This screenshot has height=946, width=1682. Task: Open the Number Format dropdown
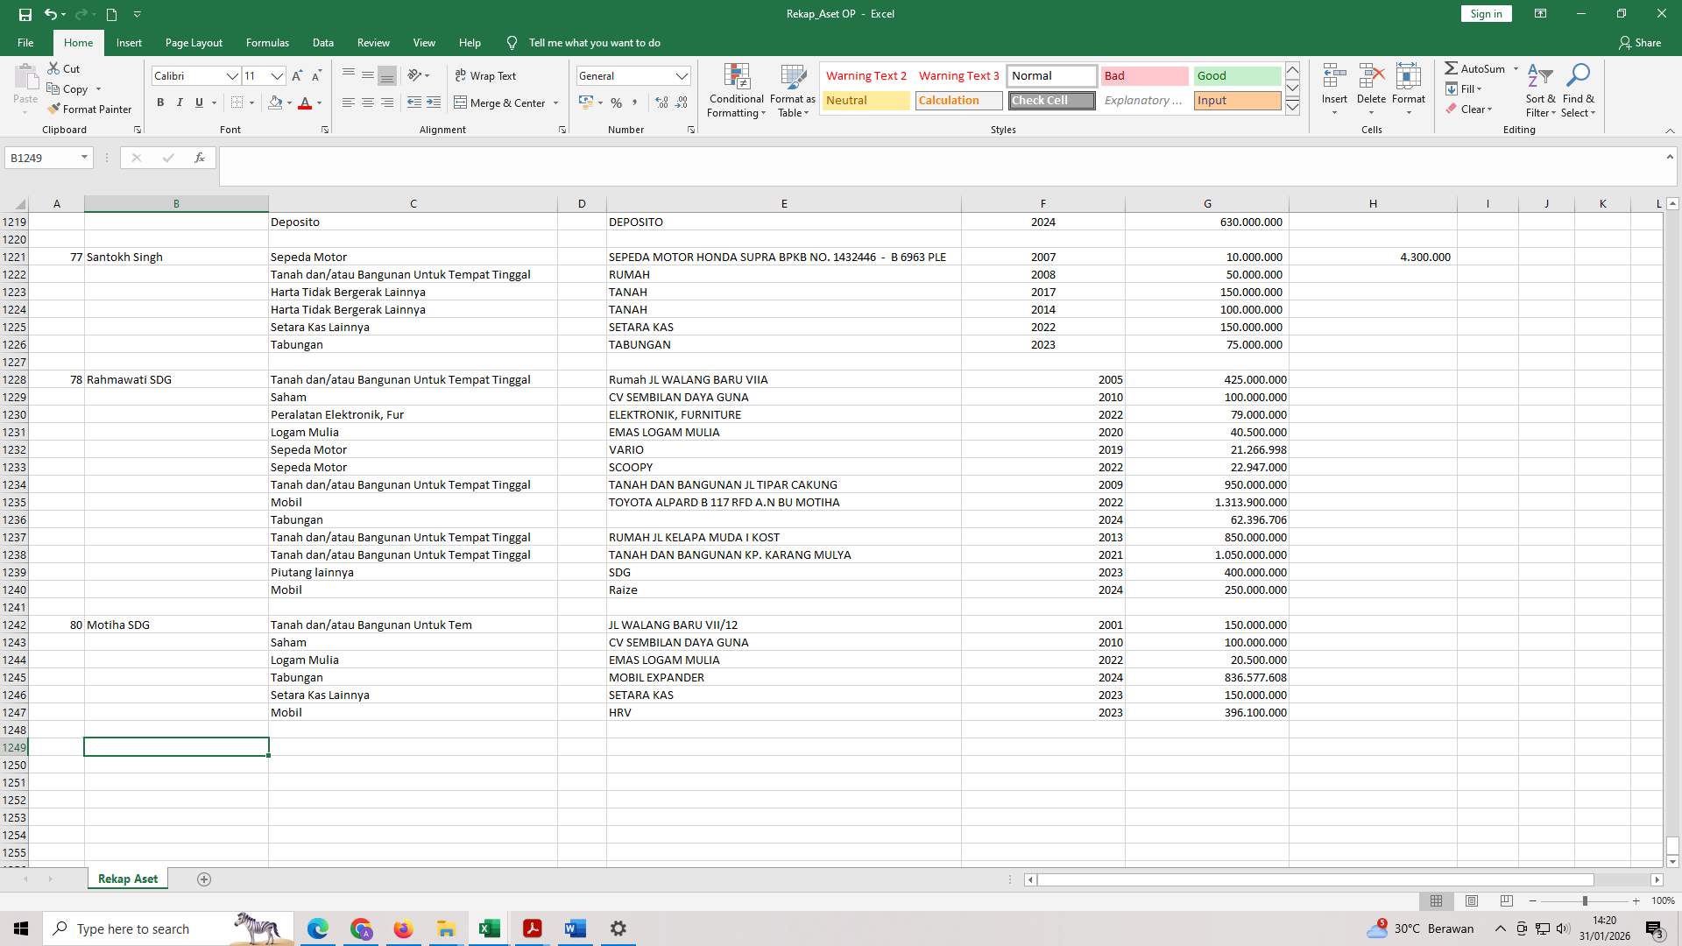point(682,75)
